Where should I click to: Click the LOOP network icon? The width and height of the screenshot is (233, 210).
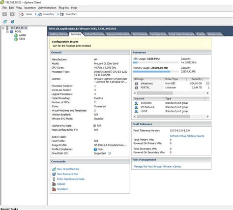(136, 111)
